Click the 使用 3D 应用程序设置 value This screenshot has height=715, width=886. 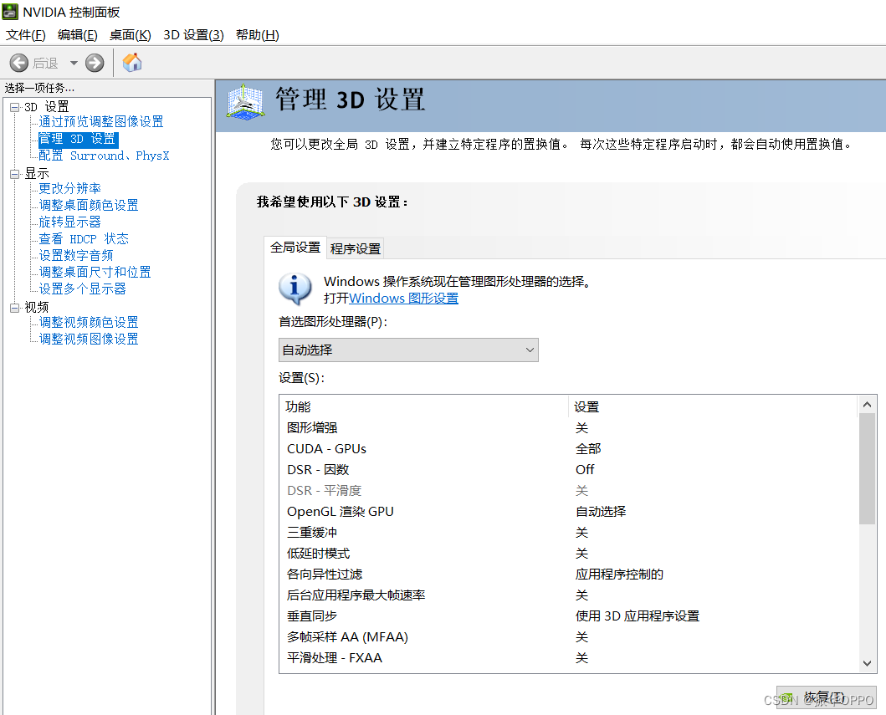click(x=638, y=616)
